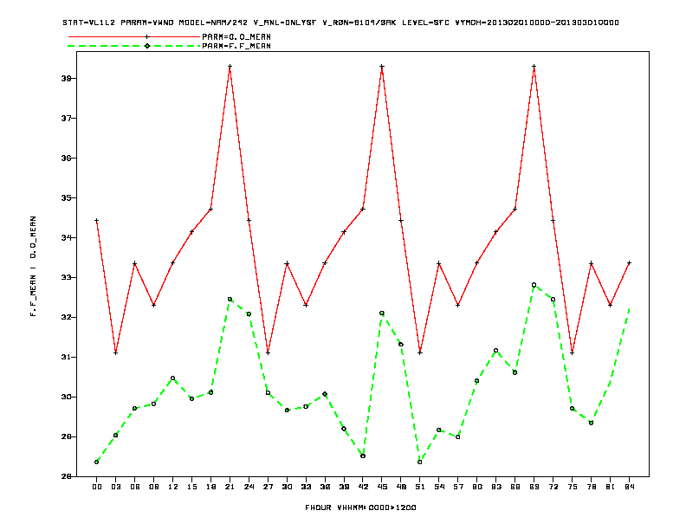Click the y-axis tick label 38
Screen dimensions: 686x530
tap(66, 78)
